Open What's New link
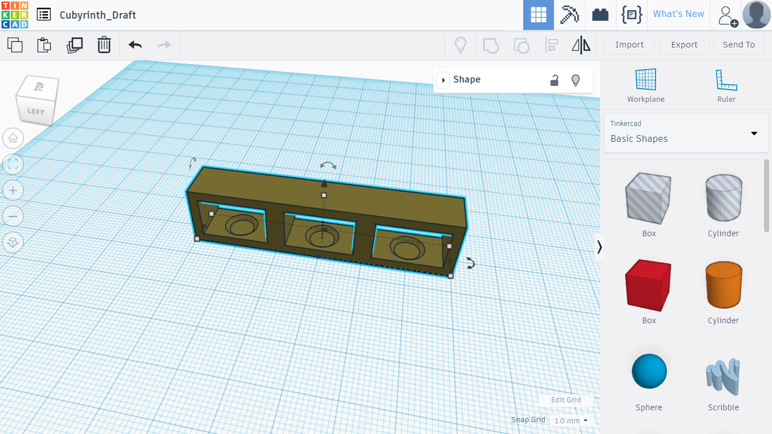Image resolution: width=772 pixels, height=434 pixels. coord(678,14)
